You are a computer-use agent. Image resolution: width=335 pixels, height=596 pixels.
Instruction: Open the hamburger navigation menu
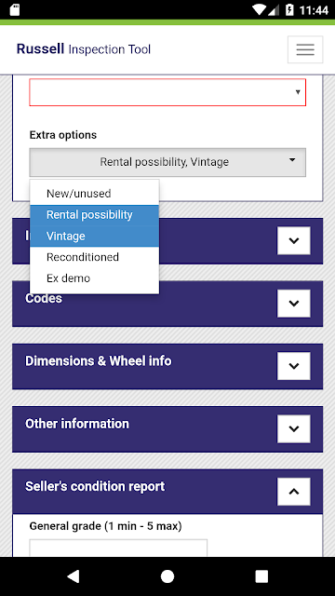pyautogui.click(x=305, y=49)
